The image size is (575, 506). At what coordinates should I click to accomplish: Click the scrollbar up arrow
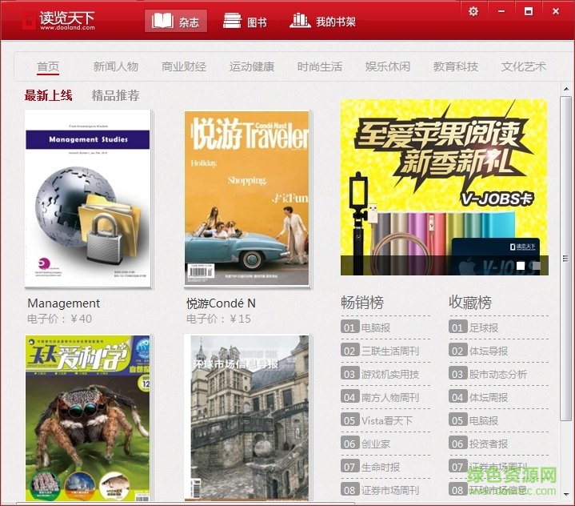tap(566, 89)
